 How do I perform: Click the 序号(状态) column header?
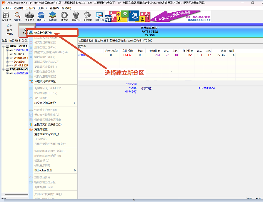pos(111,51)
